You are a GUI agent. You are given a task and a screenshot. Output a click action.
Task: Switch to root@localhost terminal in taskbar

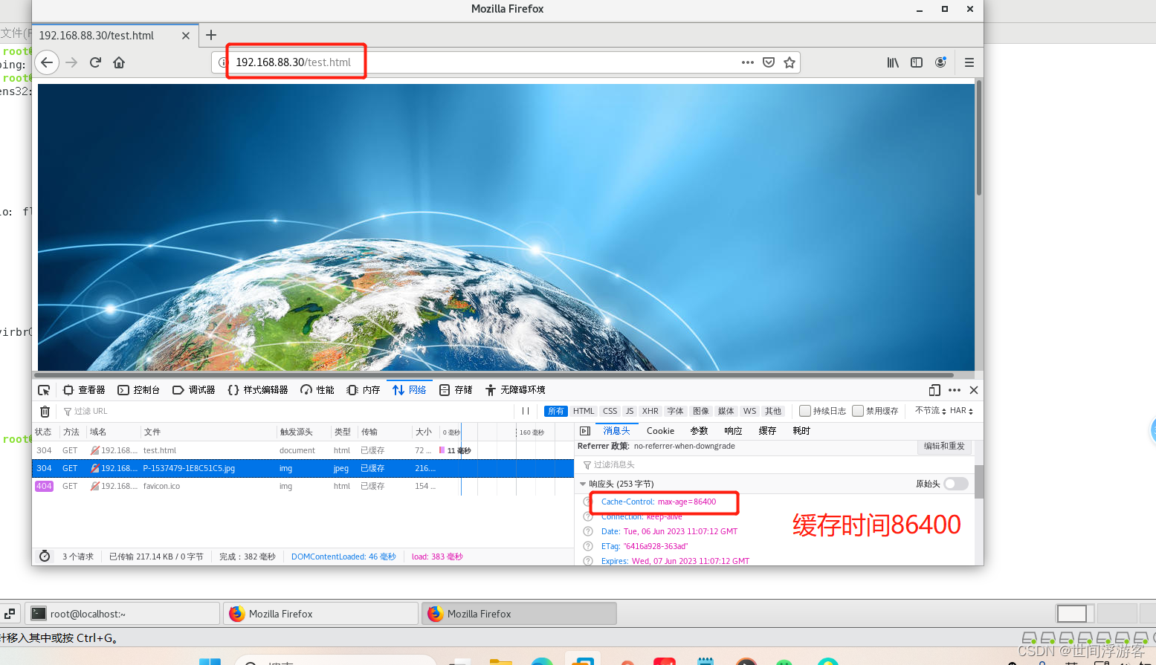(x=123, y=614)
